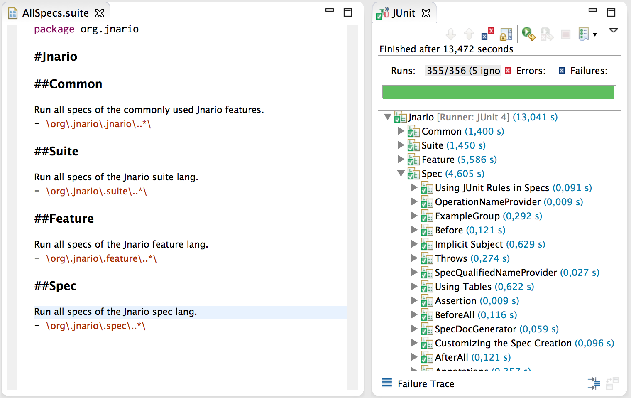Image resolution: width=631 pixels, height=398 pixels.
Task: Expand Implicit Subject node
Action: pos(414,244)
